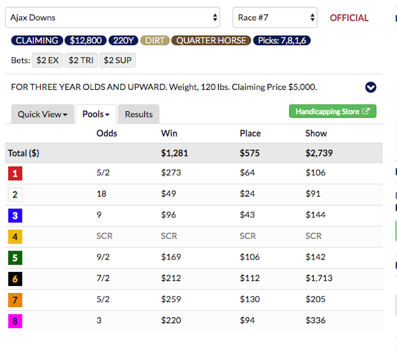397x350 pixels.
Task: Click the yellow number 4 horse badge
Action: [15, 237]
